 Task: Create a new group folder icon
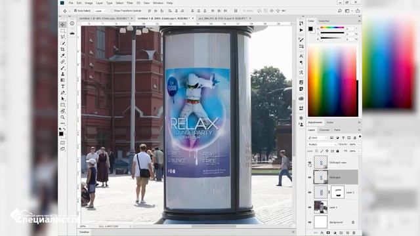[x=341, y=233]
